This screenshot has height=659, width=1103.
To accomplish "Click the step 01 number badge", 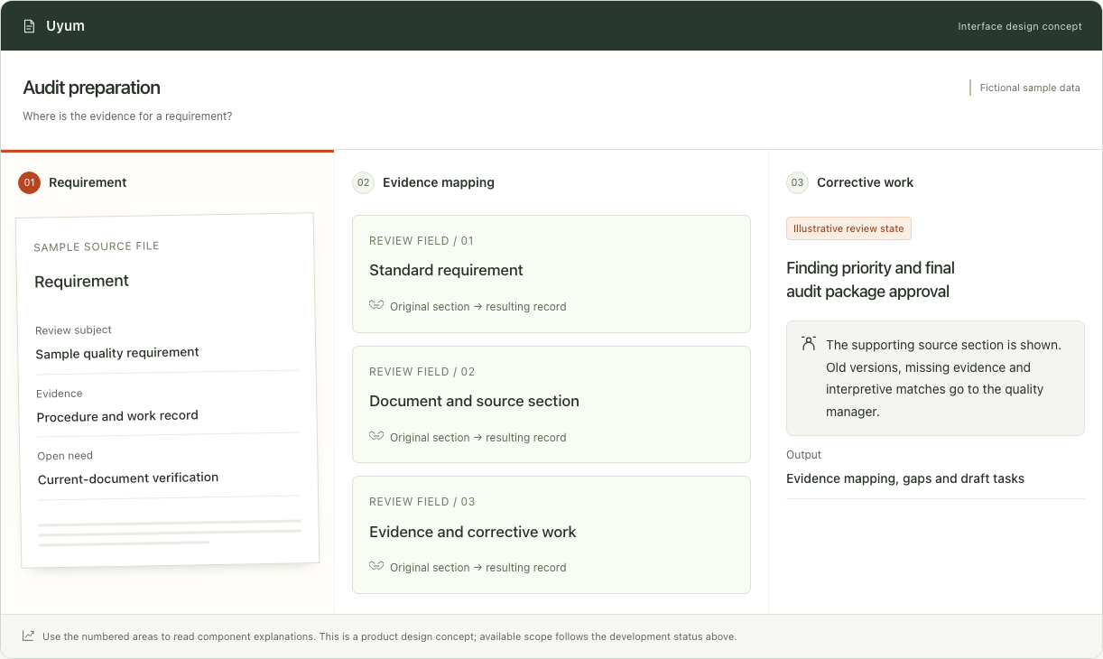I will click(29, 182).
